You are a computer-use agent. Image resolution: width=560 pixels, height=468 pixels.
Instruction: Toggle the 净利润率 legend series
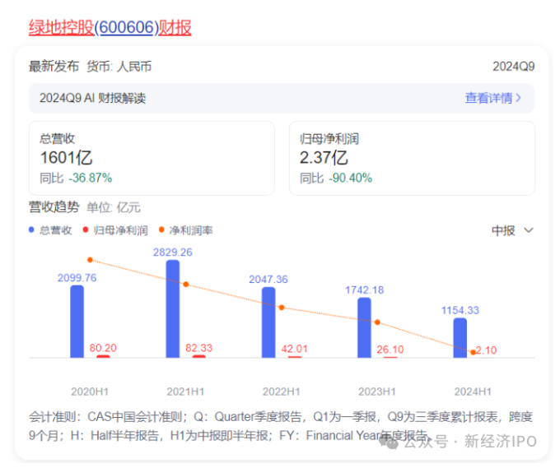pos(186,230)
